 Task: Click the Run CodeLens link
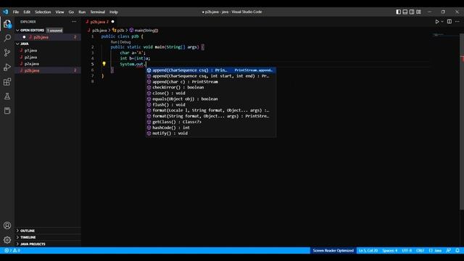tap(114, 42)
